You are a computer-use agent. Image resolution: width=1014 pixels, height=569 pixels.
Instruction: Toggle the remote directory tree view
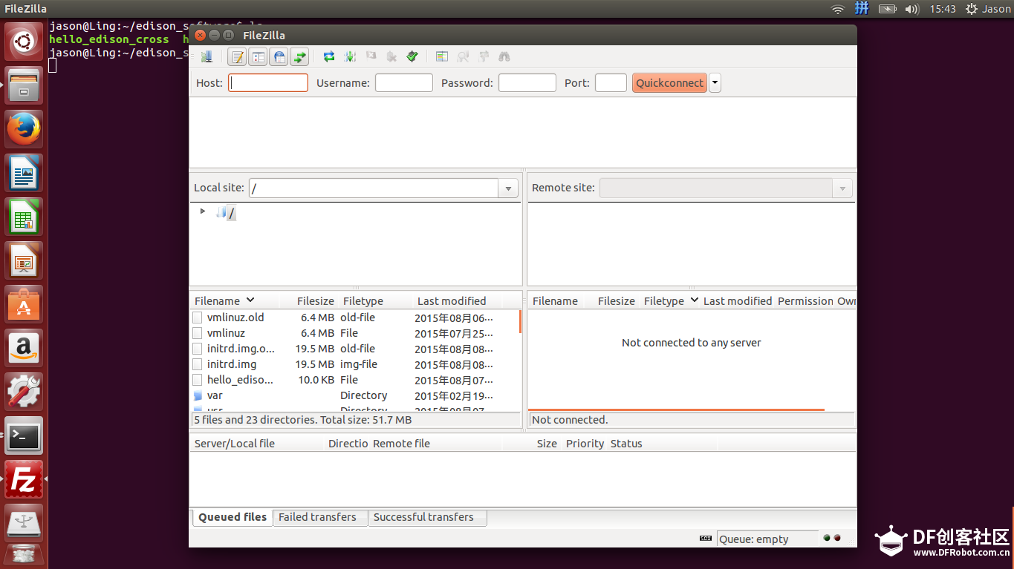tap(279, 56)
